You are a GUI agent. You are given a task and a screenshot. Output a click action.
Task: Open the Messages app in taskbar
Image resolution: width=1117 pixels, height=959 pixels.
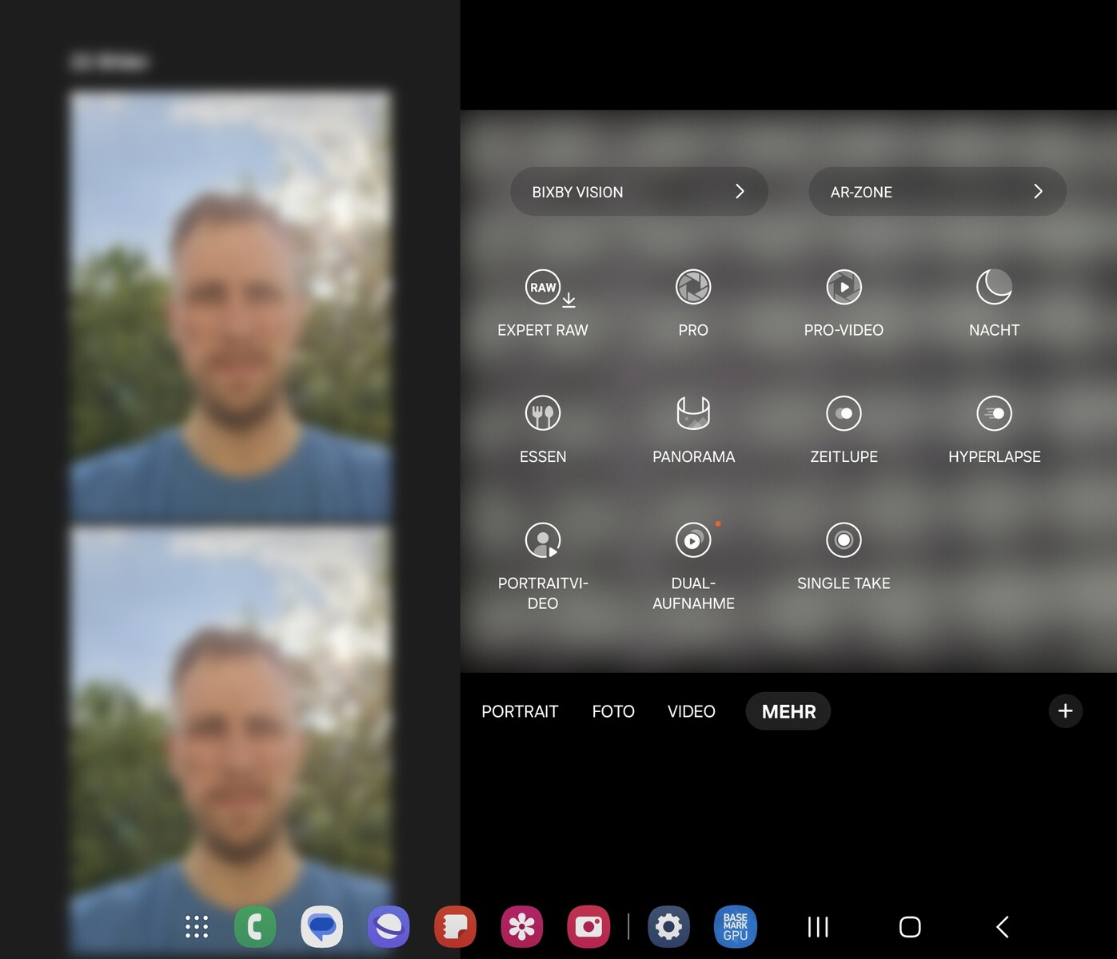(321, 927)
